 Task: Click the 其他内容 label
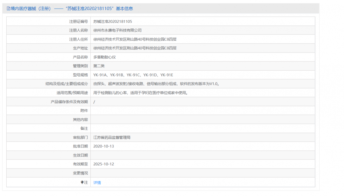[81, 119]
